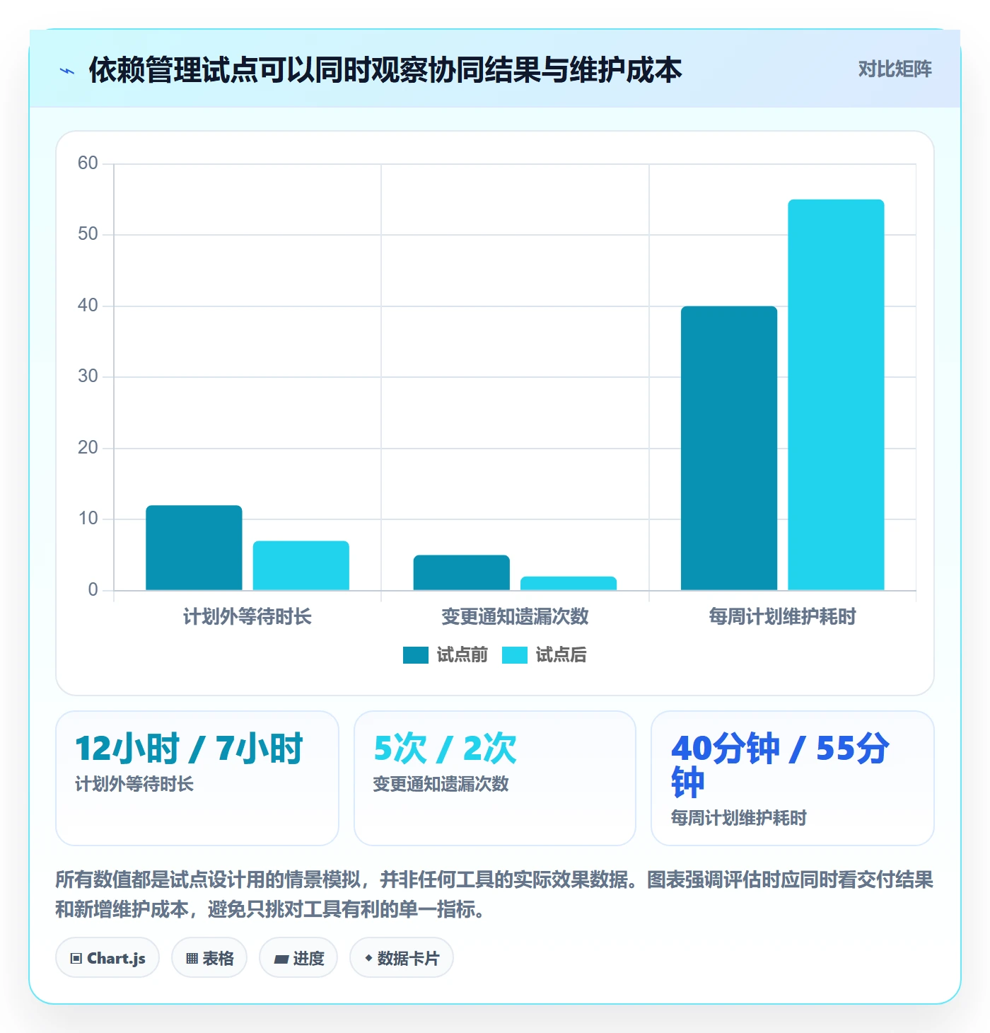Click the 试点前 bar for 计划外等待时长
This screenshot has width=990, height=1033.
pyautogui.click(x=194, y=548)
